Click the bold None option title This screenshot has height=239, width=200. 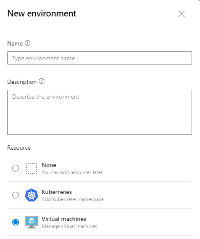pos(49,165)
